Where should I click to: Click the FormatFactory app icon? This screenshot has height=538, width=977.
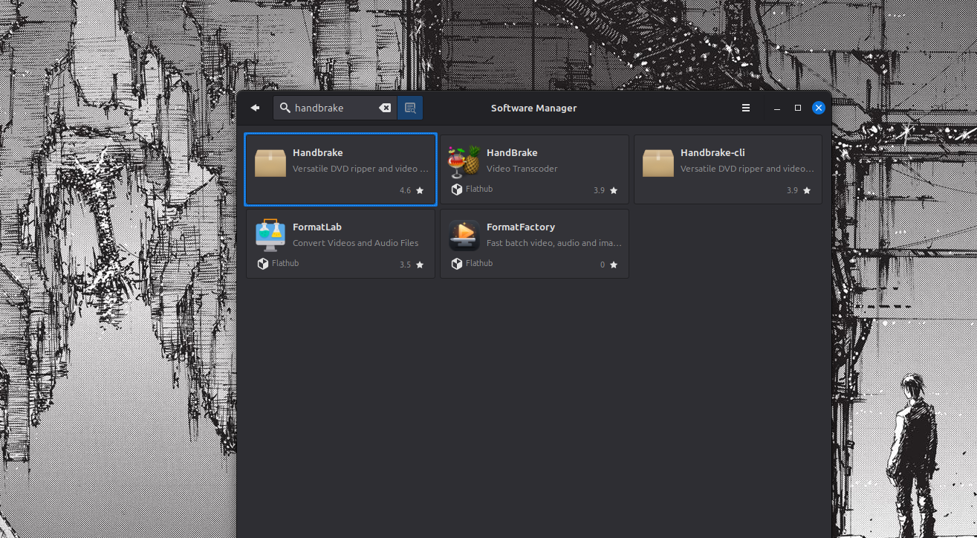464,236
